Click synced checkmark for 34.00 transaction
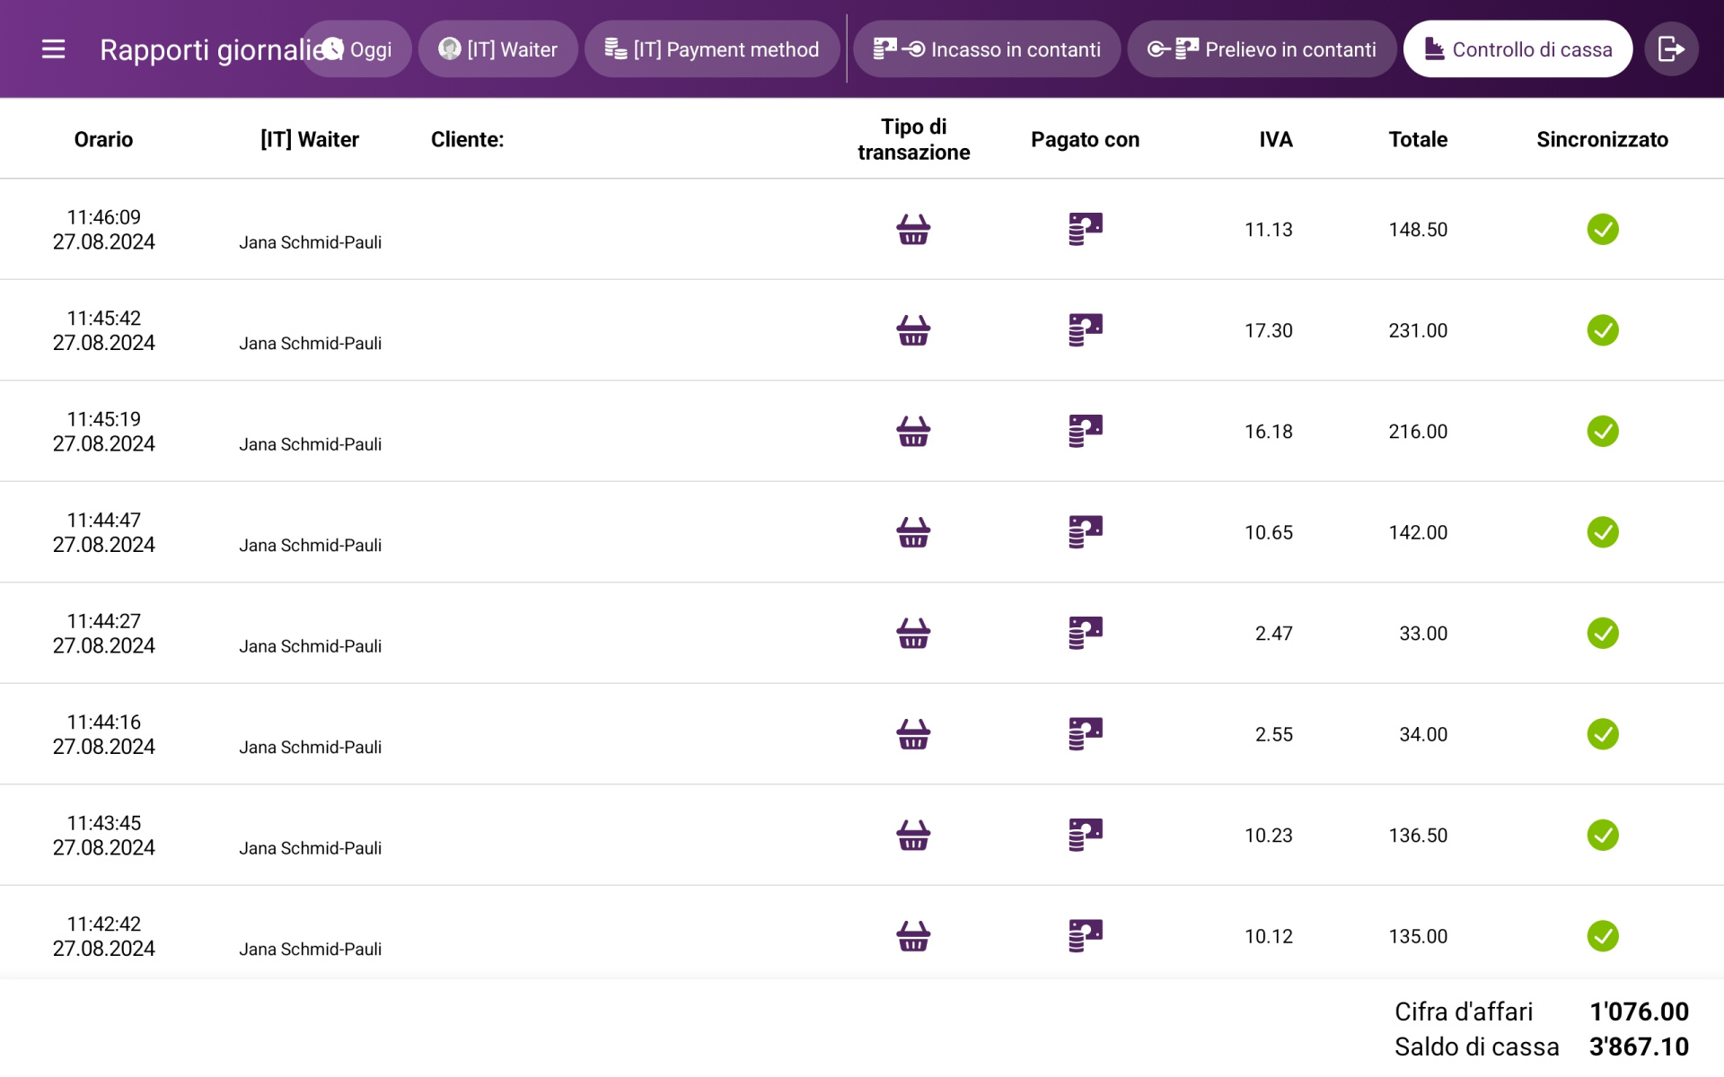 tap(1603, 734)
